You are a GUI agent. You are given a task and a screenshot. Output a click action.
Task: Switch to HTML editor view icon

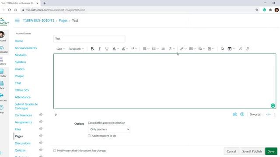[268, 114]
